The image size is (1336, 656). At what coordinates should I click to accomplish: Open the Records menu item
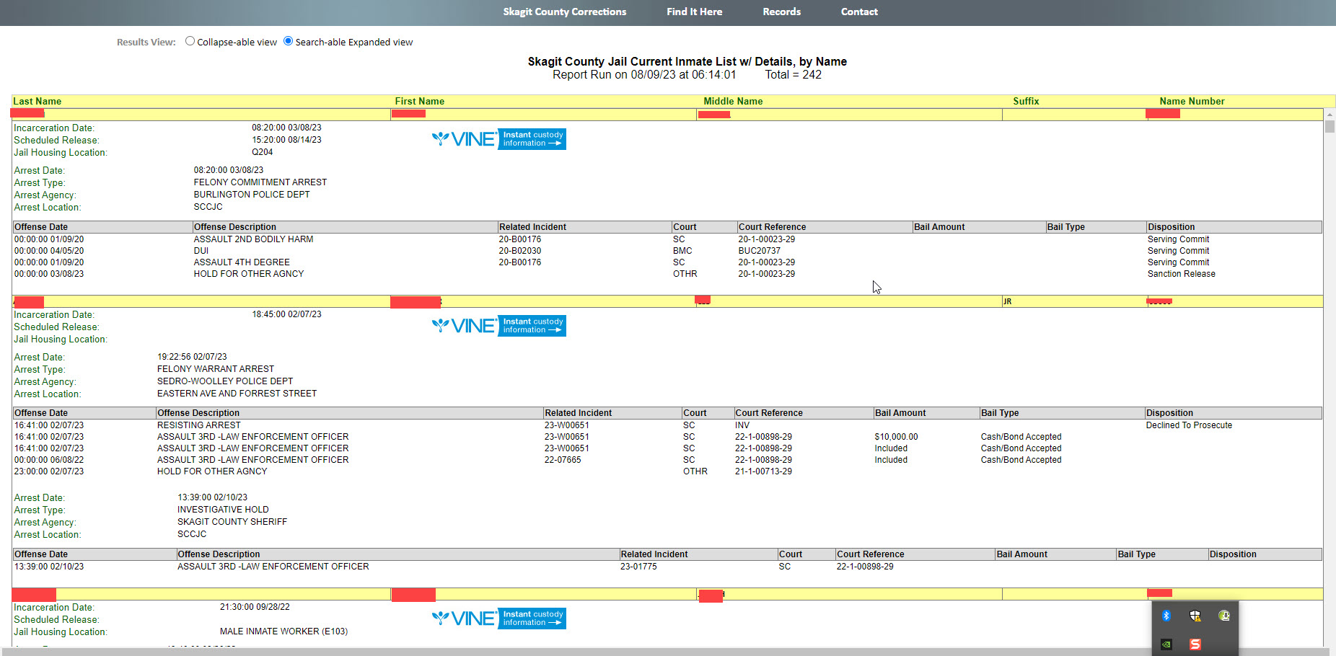tap(781, 12)
